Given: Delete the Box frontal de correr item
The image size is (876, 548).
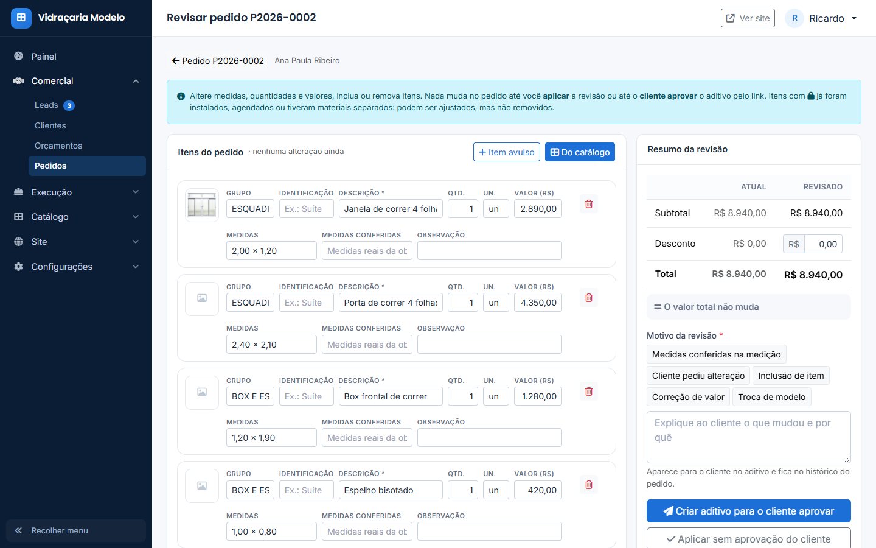Looking at the screenshot, I should pyautogui.click(x=589, y=392).
